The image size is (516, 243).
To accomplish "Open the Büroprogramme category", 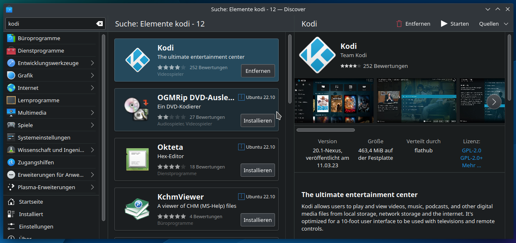I will 51,38.
